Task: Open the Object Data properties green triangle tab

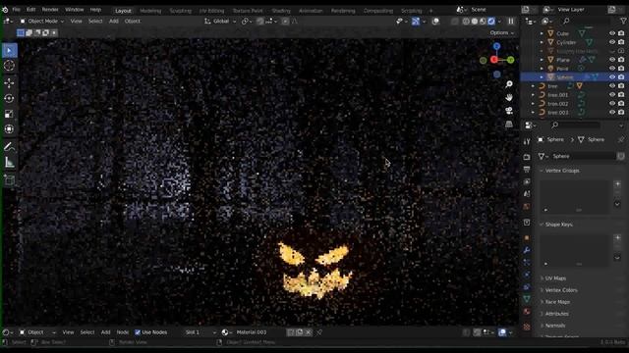Action: point(527,299)
